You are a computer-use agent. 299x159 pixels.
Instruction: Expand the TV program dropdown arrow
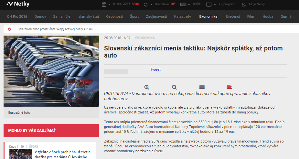(x=215, y=5)
